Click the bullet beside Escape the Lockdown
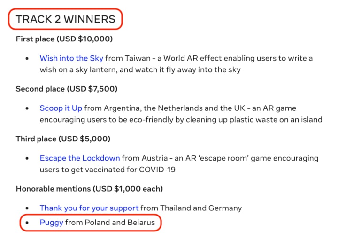 pyautogui.click(x=28, y=158)
